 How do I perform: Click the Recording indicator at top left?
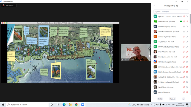(x=9, y=5)
